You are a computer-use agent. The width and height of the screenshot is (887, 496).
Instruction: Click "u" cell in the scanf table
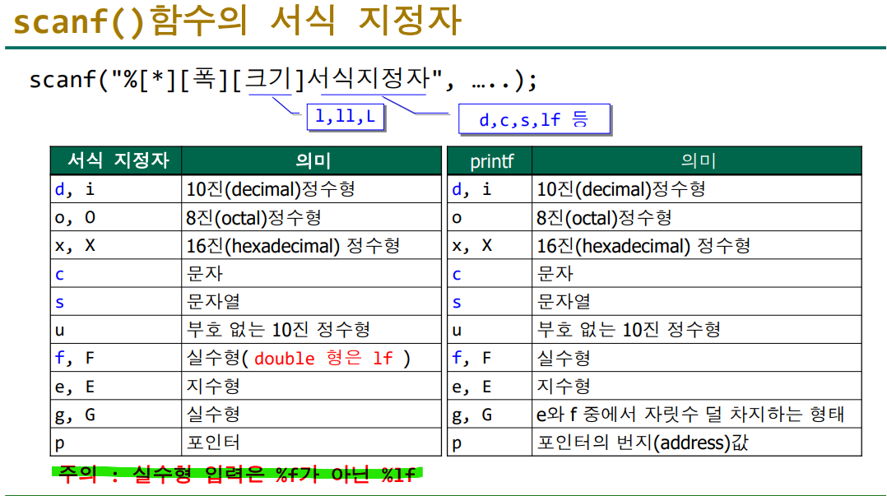pyautogui.click(x=116, y=330)
